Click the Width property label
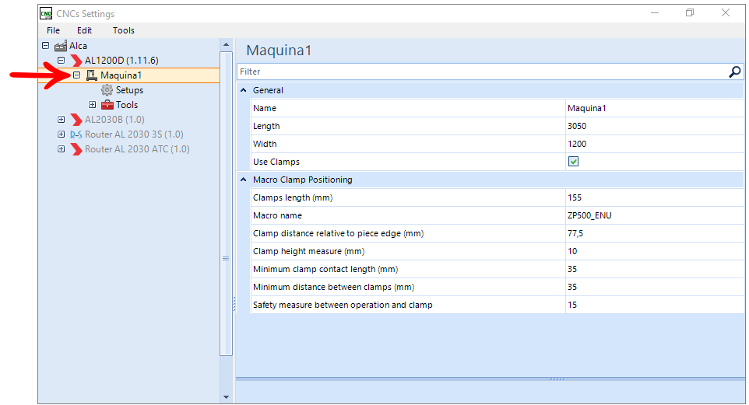The width and height of the screenshot is (749, 405). tap(265, 144)
